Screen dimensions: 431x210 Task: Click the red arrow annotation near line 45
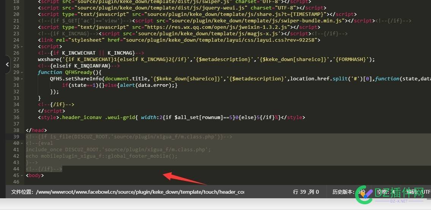point(185,179)
